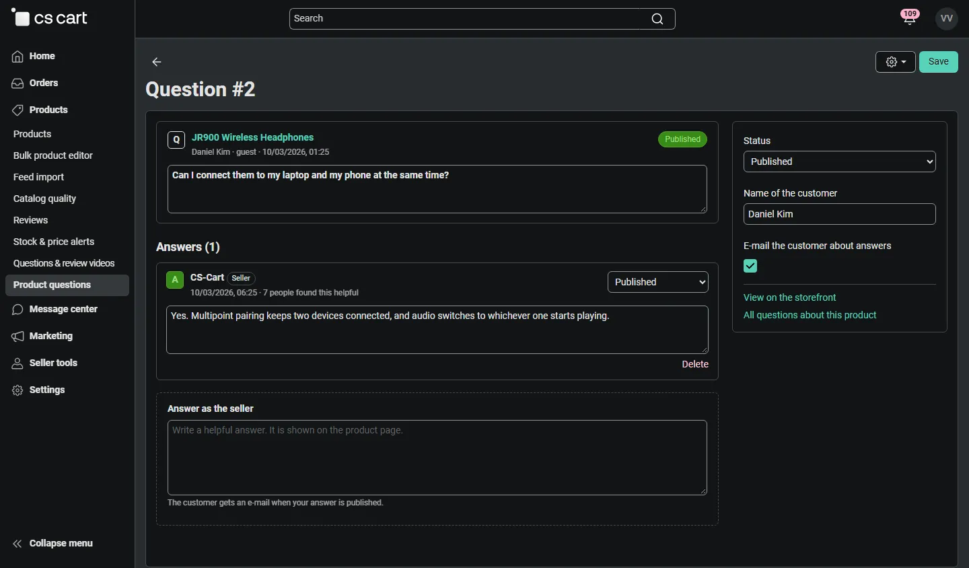Image resolution: width=969 pixels, height=568 pixels.
Task: Click the green A answer badge
Action: pyautogui.click(x=175, y=280)
